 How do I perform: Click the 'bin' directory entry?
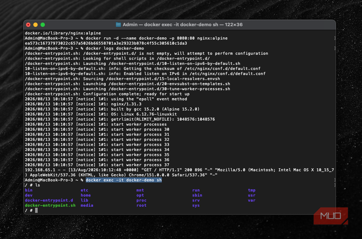(29, 190)
